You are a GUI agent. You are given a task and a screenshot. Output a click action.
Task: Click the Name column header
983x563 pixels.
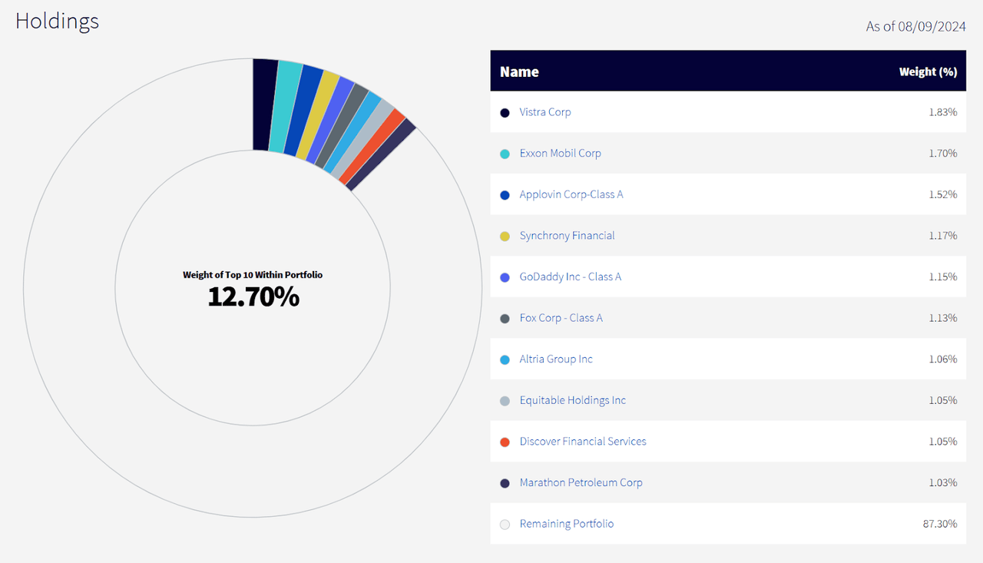click(519, 71)
